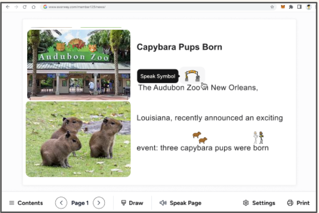Open the user profile avatar

coord(308,7)
